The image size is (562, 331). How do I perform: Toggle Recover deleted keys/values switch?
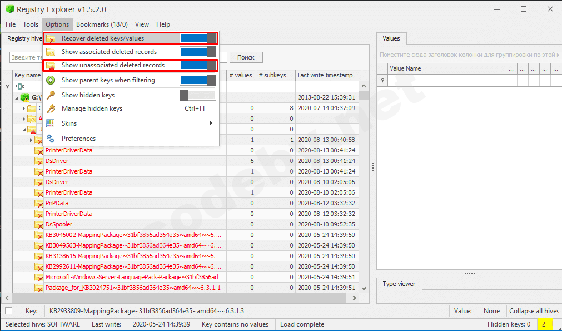pos(198,38)
